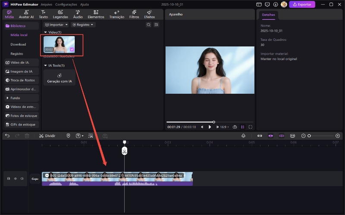Mute the timeline track audio
The image size is (345, 215).
click(22, 178)
